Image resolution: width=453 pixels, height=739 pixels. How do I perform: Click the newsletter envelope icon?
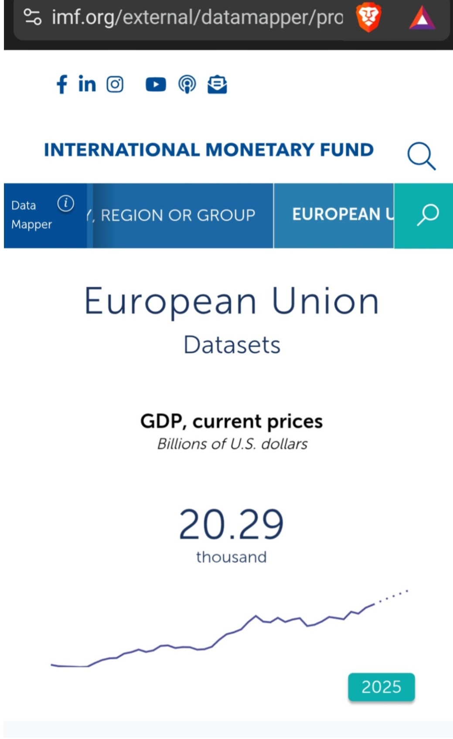tap(217, 84)
